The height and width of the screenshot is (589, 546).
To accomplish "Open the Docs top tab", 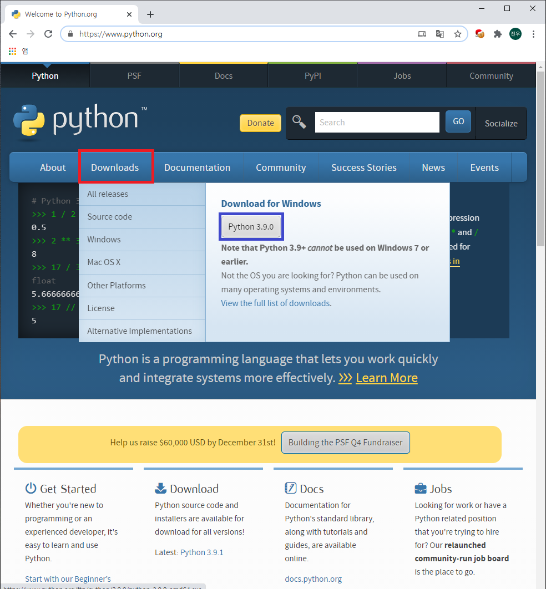I will pyautogui.click(x=224, y=76).
